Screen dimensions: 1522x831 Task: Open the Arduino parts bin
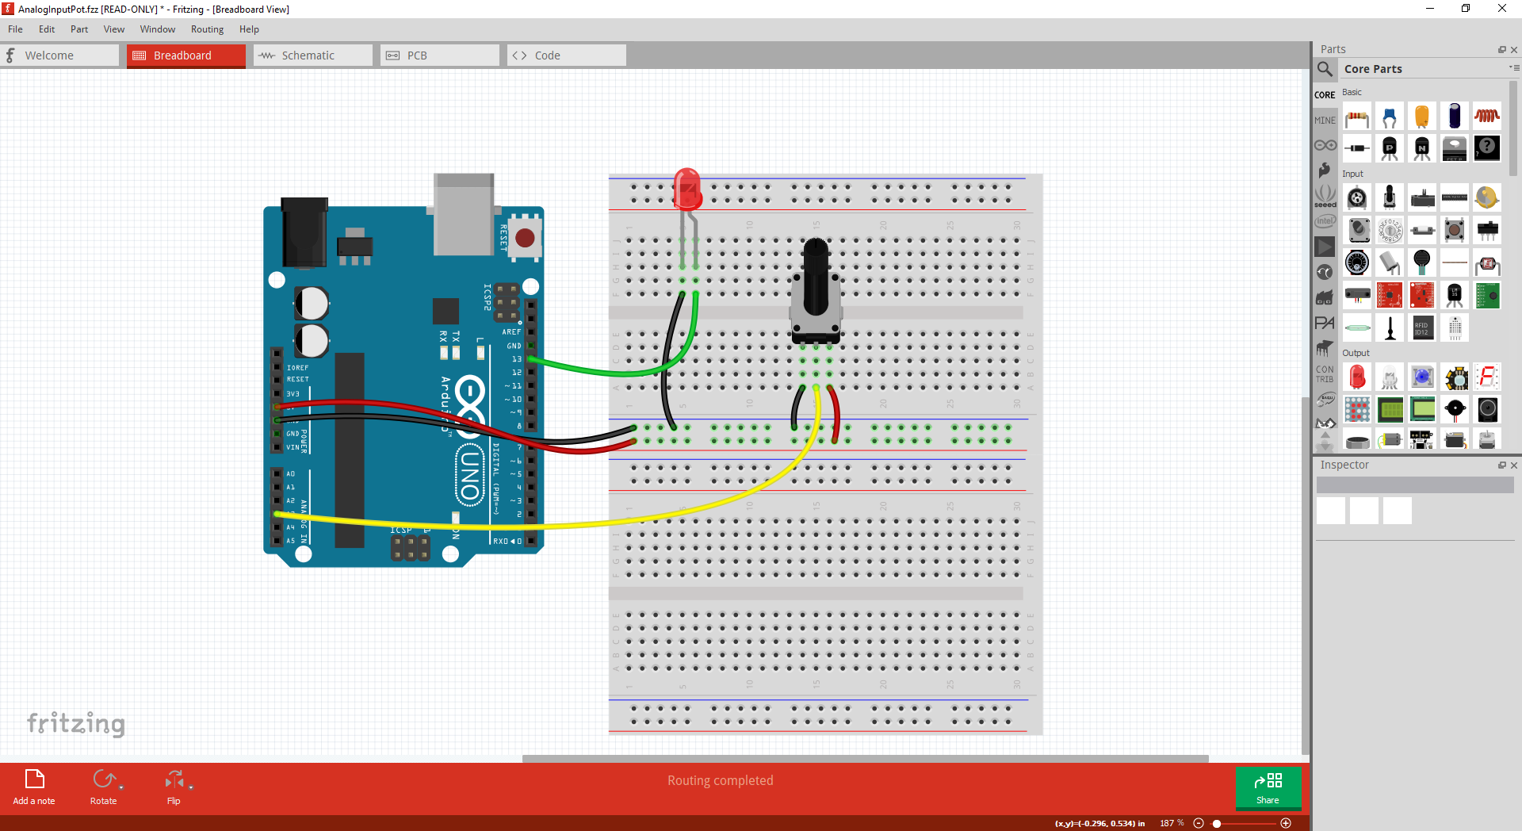tap(1325, 145)
